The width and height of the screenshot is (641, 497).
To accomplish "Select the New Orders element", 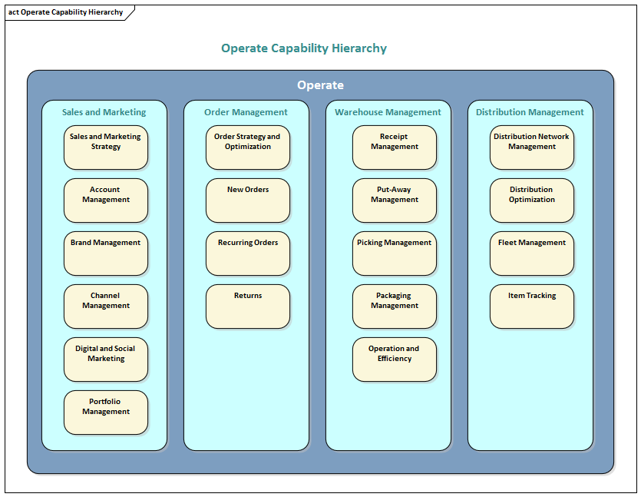I will [x=247, y=200].
